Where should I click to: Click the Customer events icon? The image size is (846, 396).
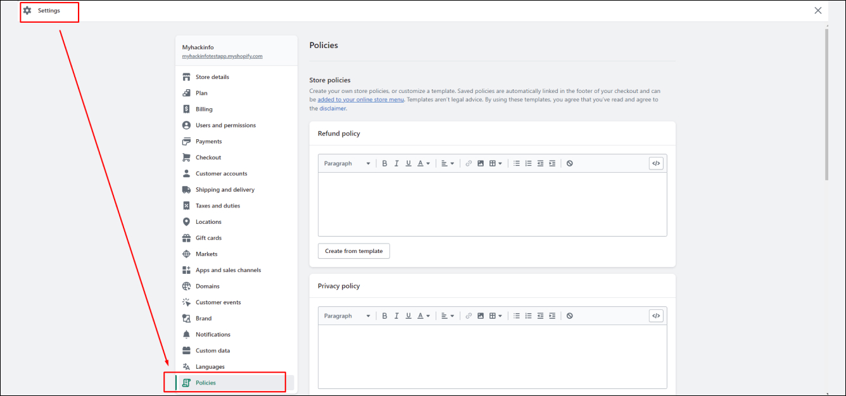pos(186,302)
